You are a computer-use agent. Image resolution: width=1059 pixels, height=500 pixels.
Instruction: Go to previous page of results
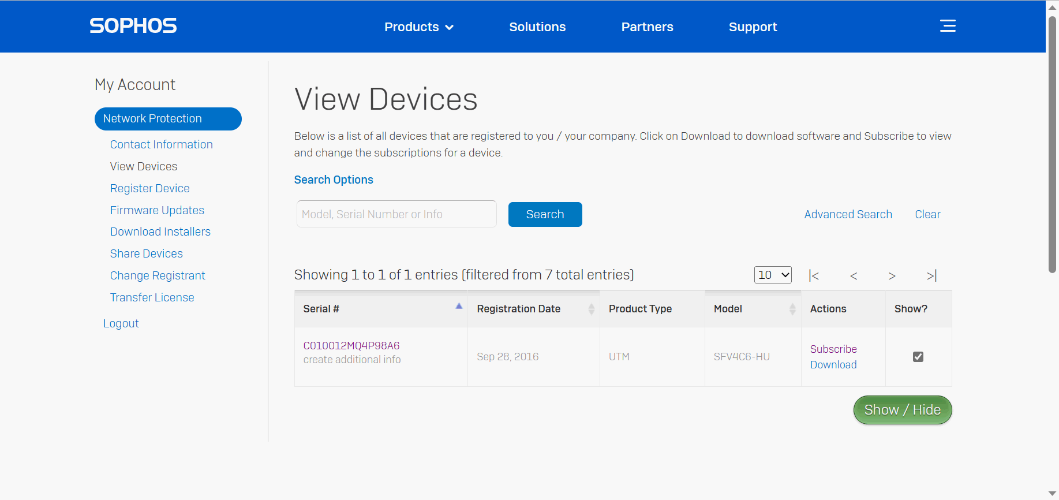coord(854,276)
